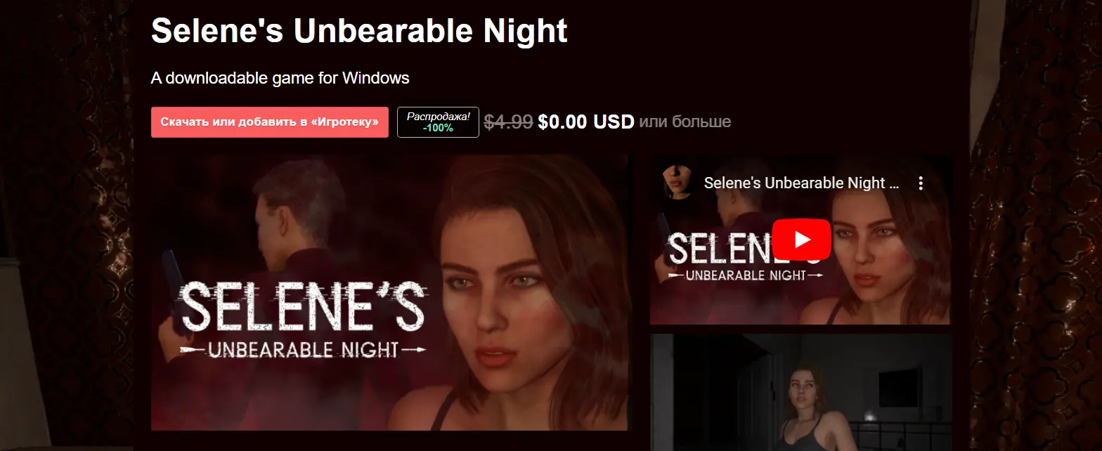Image resolution: width=1102 pixels, height=451 pixels.
Task: Click the или больше text
Action: 685,122
